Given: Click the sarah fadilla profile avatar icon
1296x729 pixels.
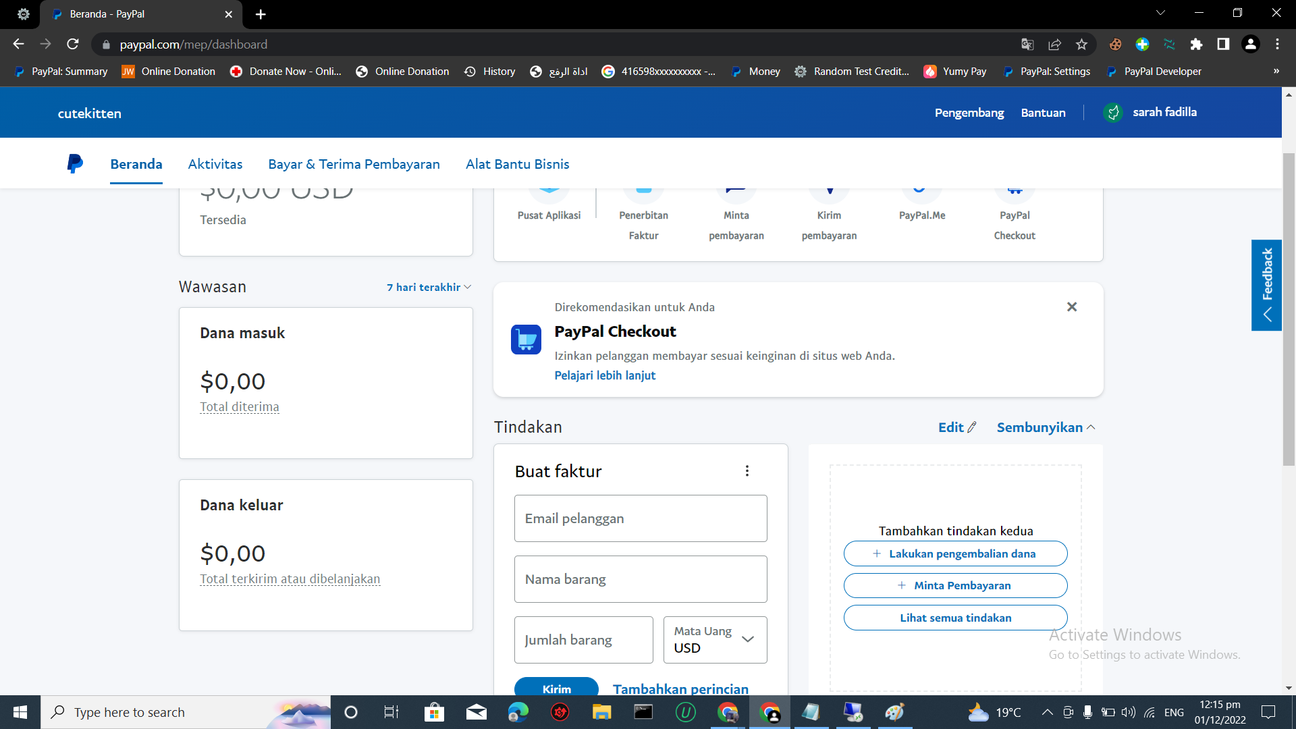Looking at the screenshot, I should click(x=1113, y=113).
